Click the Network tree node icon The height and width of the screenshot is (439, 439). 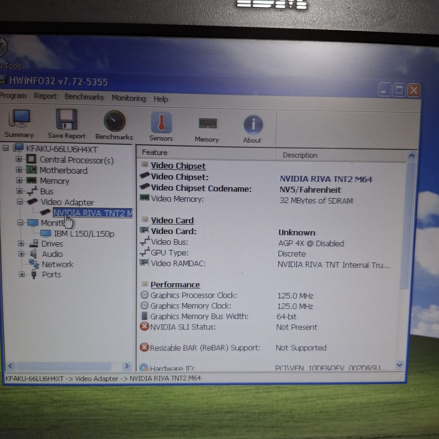(34, 263)
